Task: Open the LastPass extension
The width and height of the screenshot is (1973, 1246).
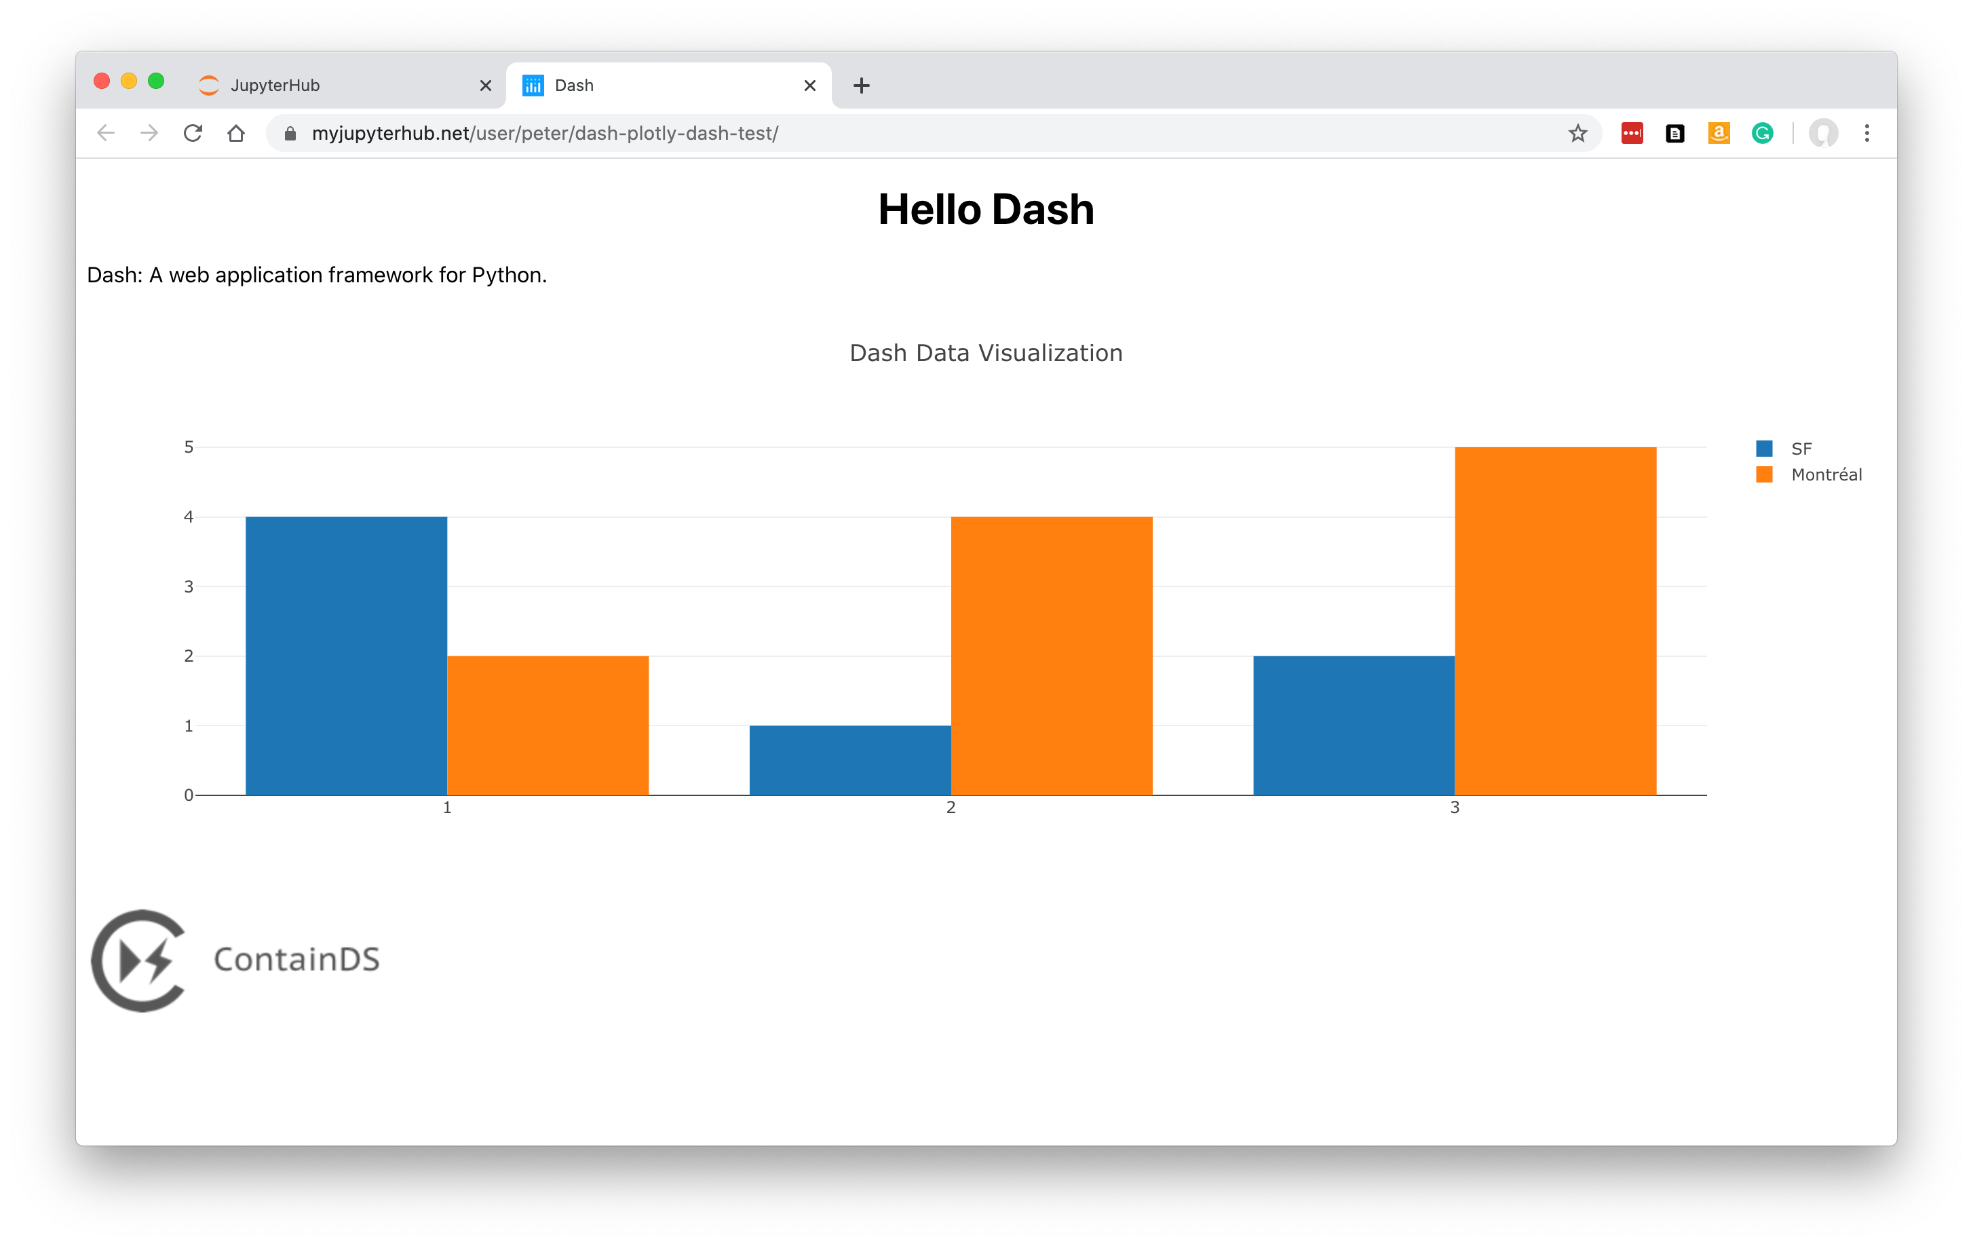Action: (1631, 133)
